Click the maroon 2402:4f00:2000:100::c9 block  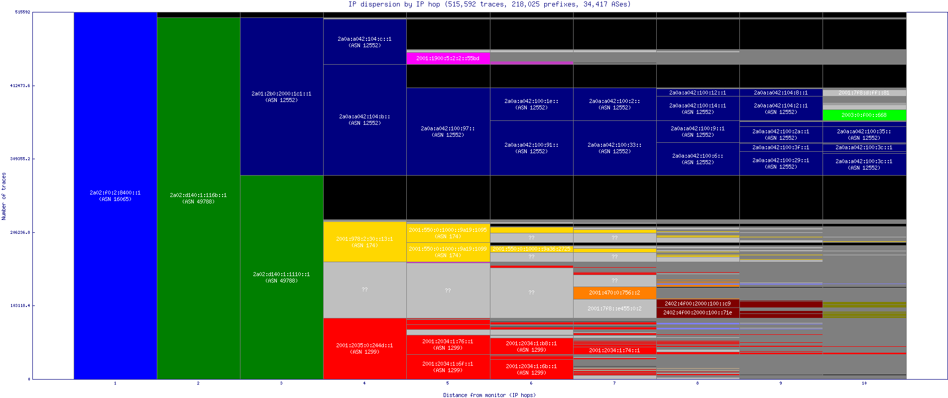(x=698, y=303)
